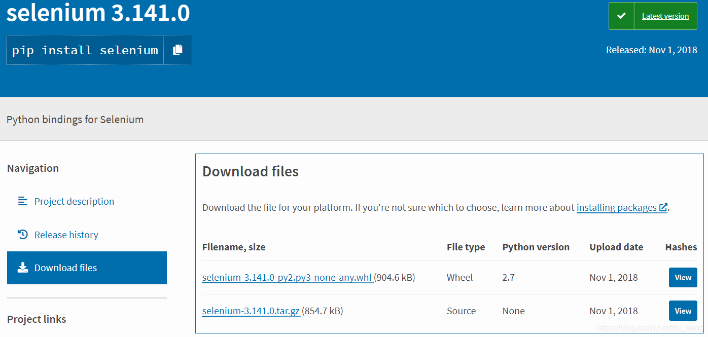Viewport: 708px width, 337px height.
Task: Click the upload date in the Source row
Action: click(614, 311)
